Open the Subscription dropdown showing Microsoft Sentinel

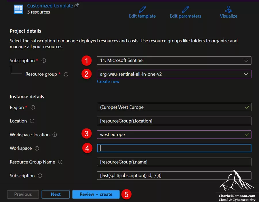pyautogui.click(x=174, y=60)
